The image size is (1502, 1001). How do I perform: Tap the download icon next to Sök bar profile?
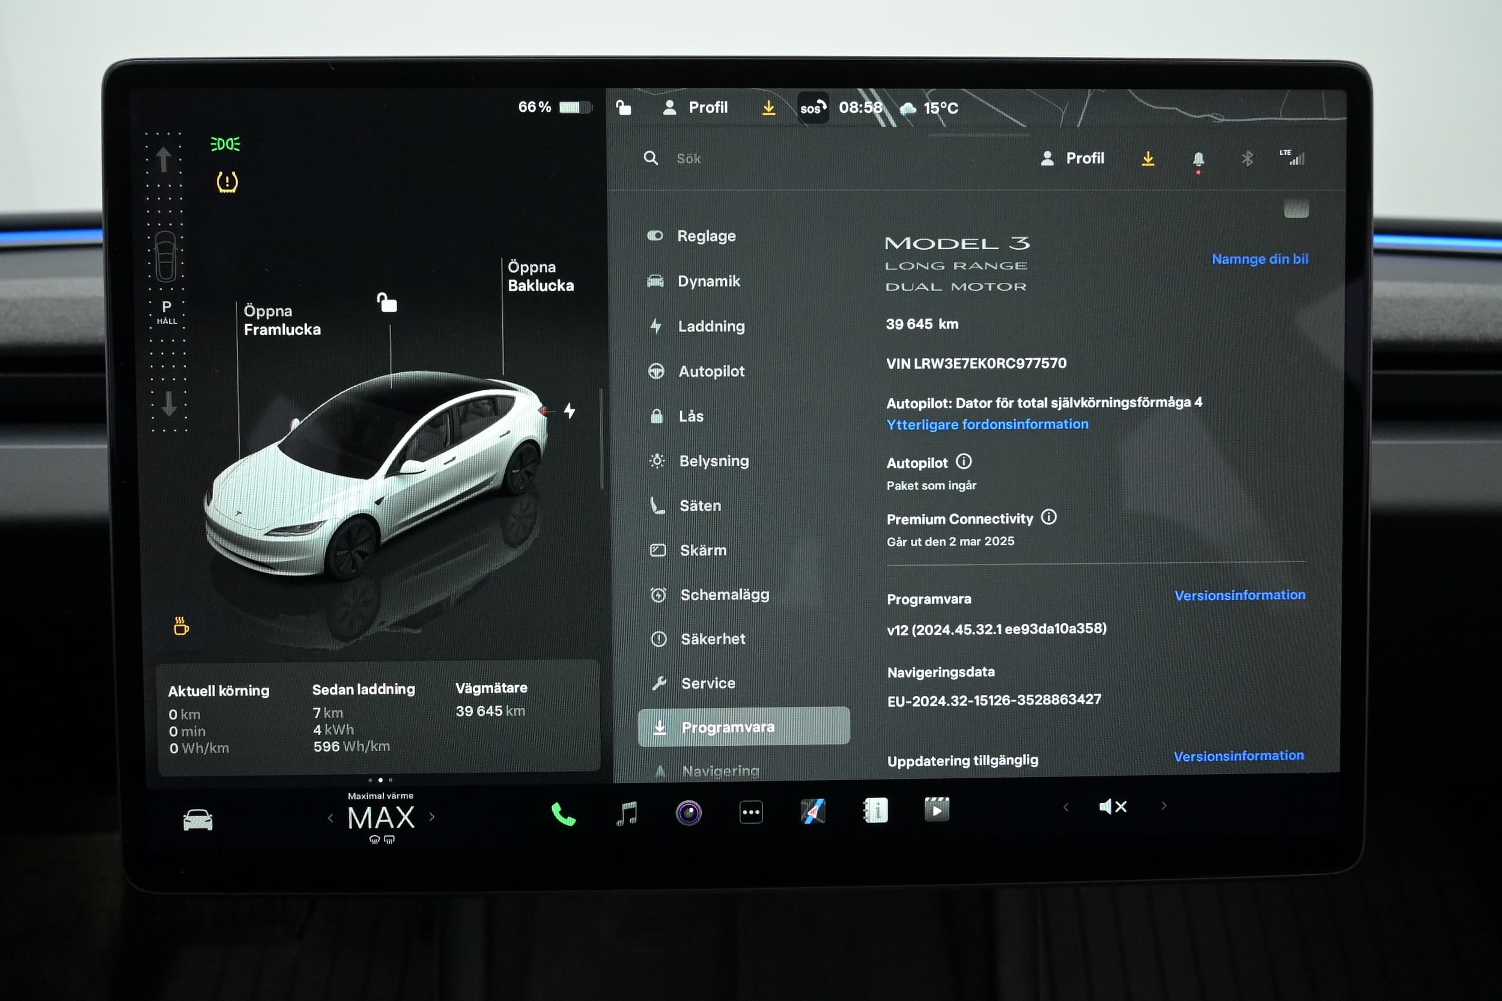coord(1148,159)
